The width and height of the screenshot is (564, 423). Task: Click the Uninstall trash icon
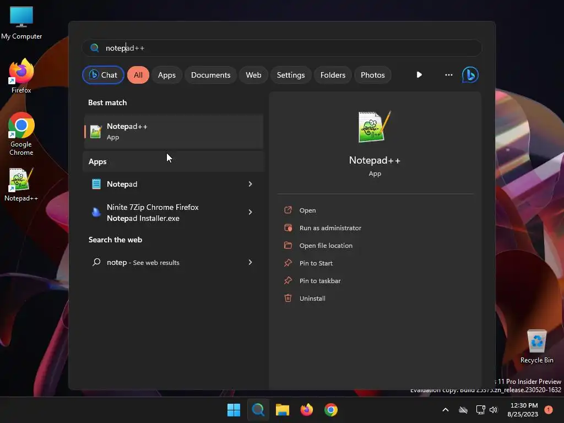coord(288,298)
